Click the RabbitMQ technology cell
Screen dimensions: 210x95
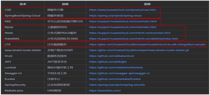point(12,39)
